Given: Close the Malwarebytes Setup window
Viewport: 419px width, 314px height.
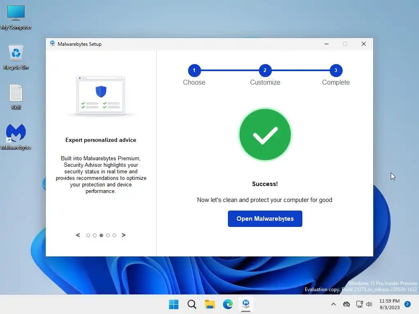Looking at the screenshot, I should [x=364, y=44].
